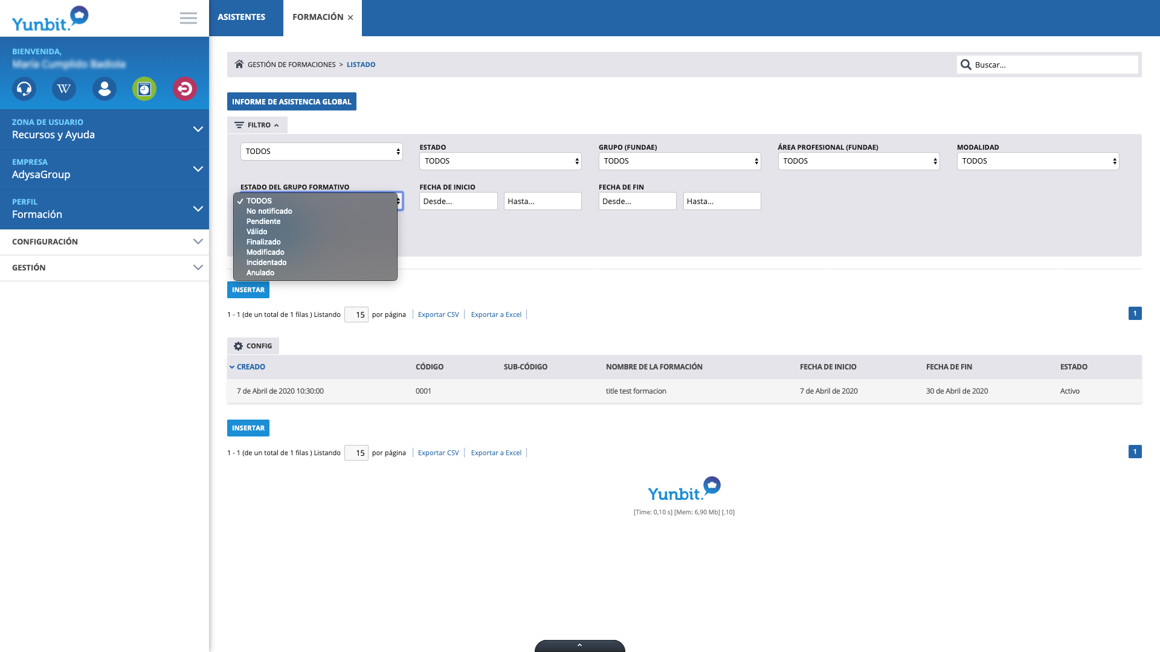Open the Wiki W icon

point(64,89)
